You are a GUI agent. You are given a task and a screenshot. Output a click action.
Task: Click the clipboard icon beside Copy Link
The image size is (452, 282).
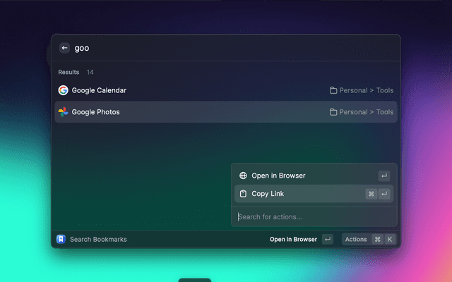243,194
